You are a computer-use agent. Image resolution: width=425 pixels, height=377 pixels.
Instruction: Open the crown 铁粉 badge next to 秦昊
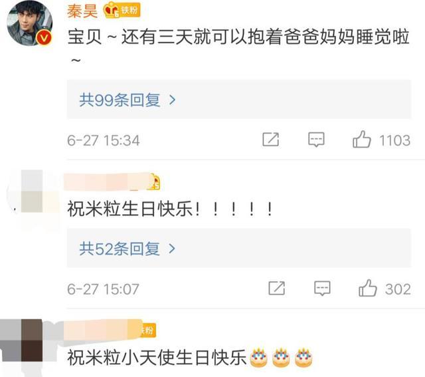click(x=122, y=11)
